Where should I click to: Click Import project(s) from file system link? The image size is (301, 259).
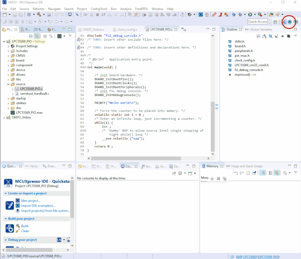click(45, 211)
